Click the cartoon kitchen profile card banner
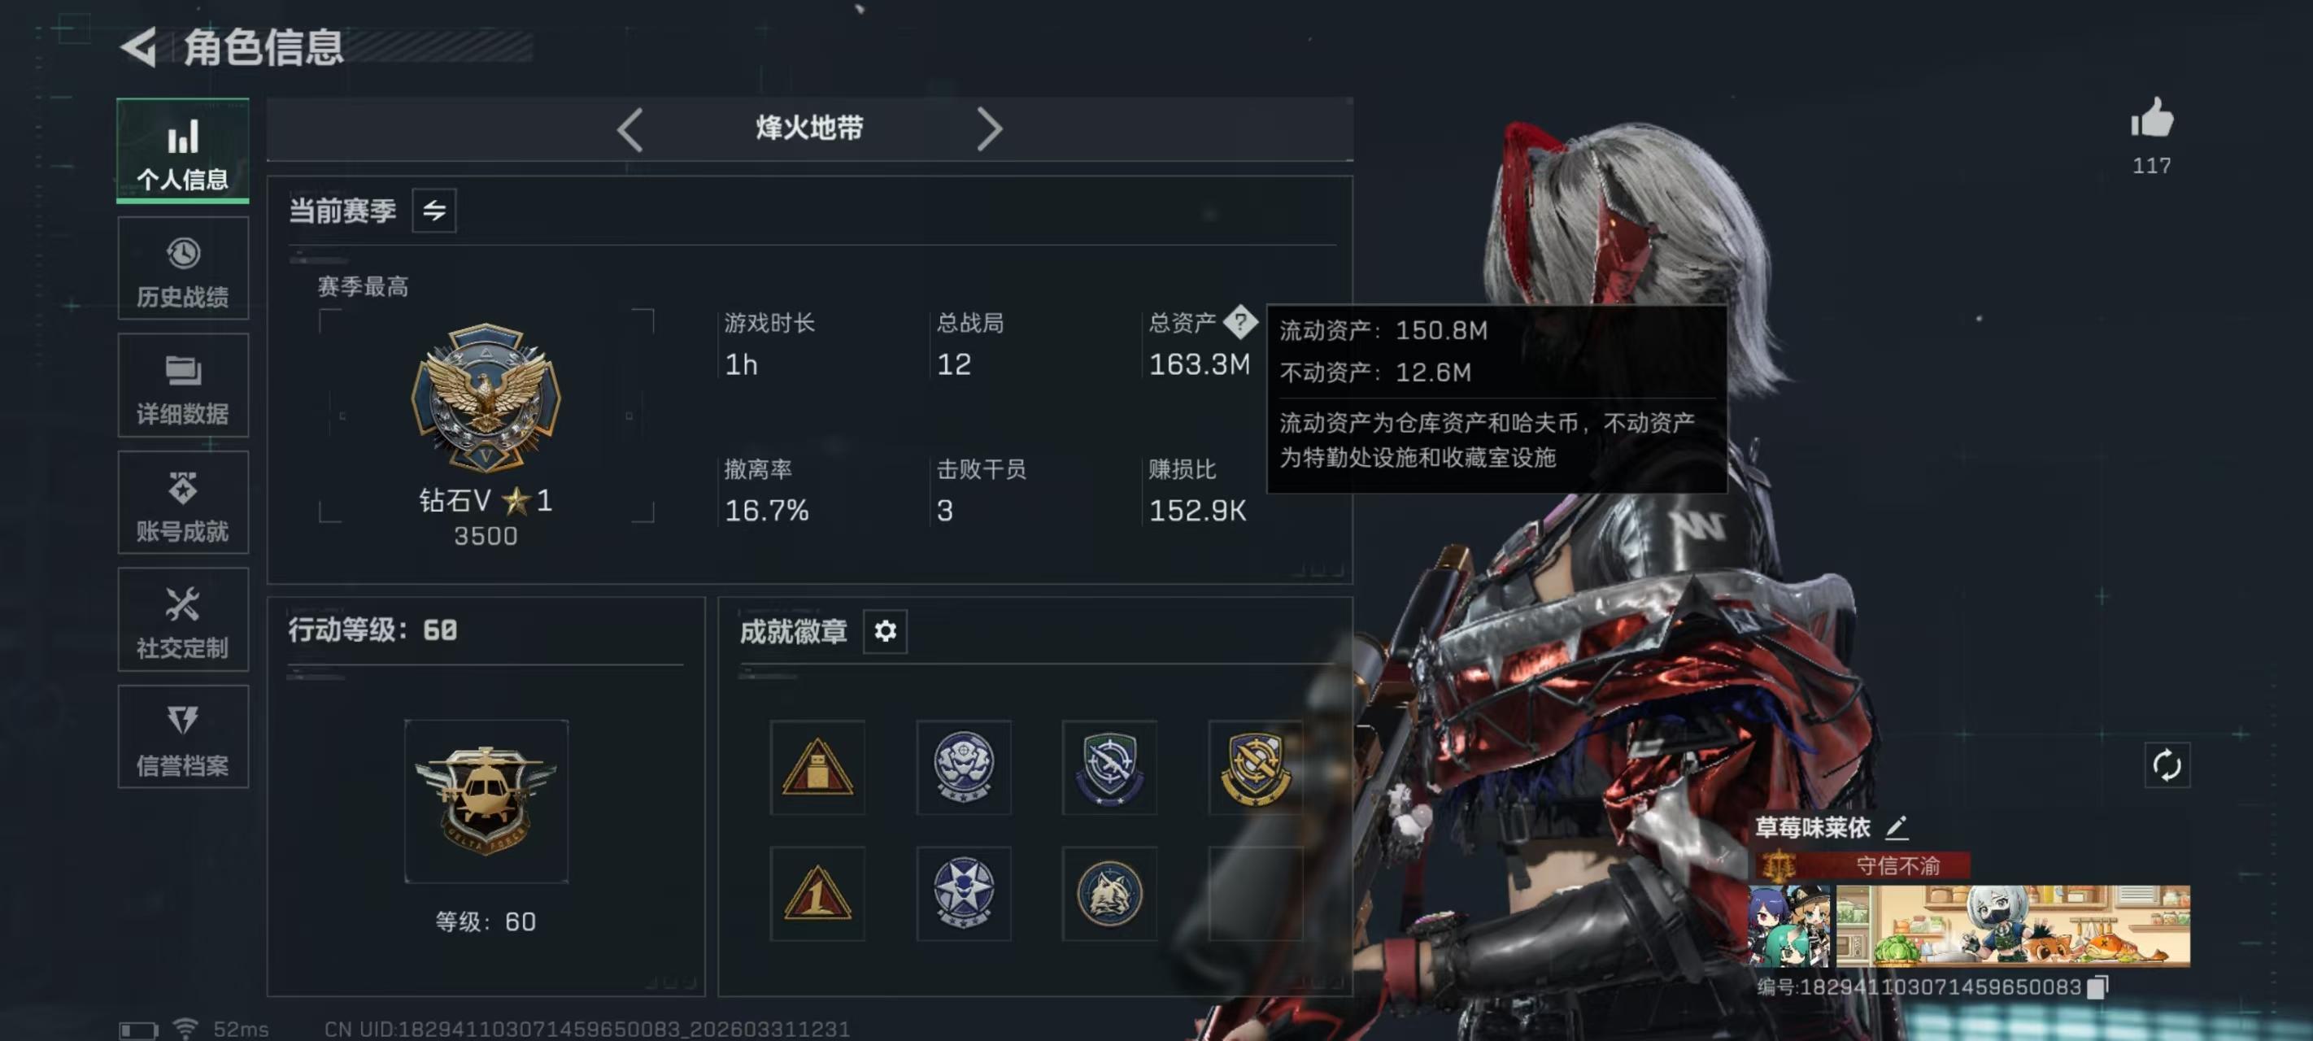This screenshot has height=1041, width=2313. [2012, 926]
